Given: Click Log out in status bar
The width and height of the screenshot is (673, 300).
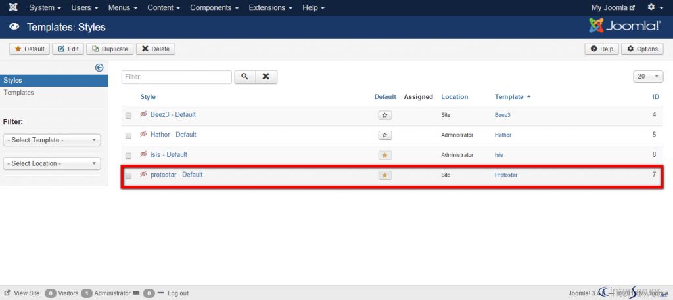Looking at the screenshot, I should (177, 293).
